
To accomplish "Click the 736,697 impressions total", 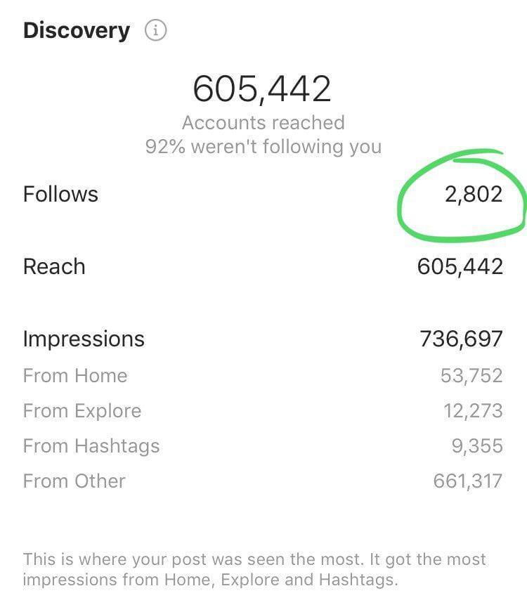I will click(x=461, y=339).
